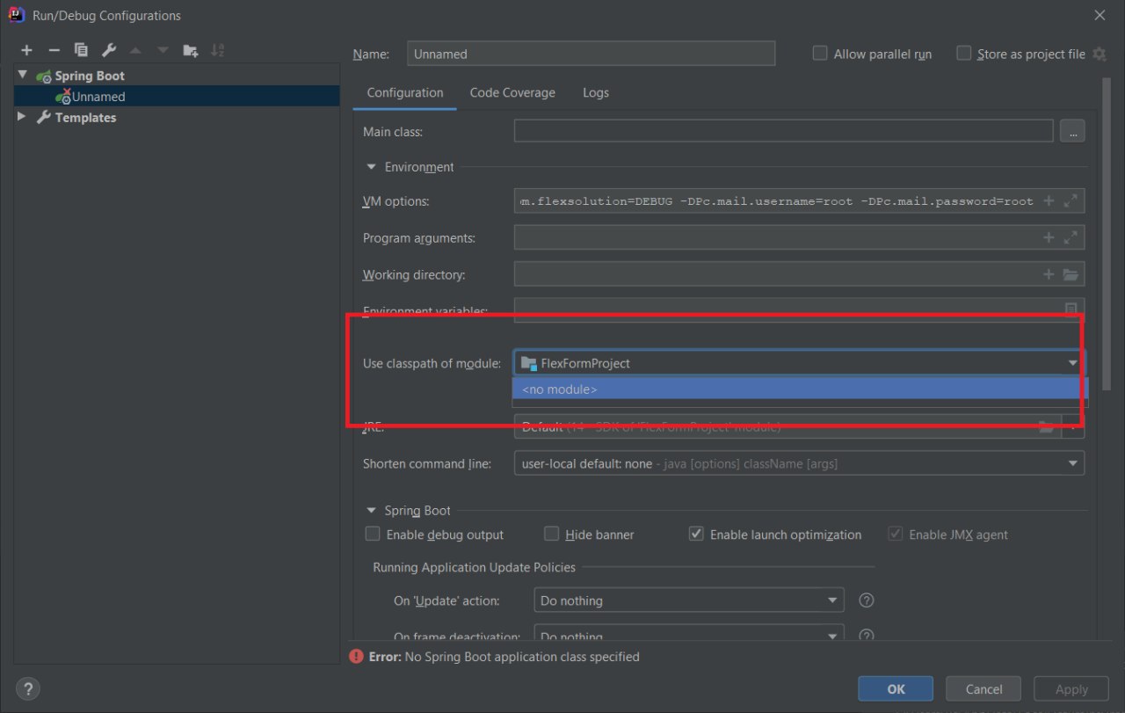Switch to the Configuration tab

[405, 92]
